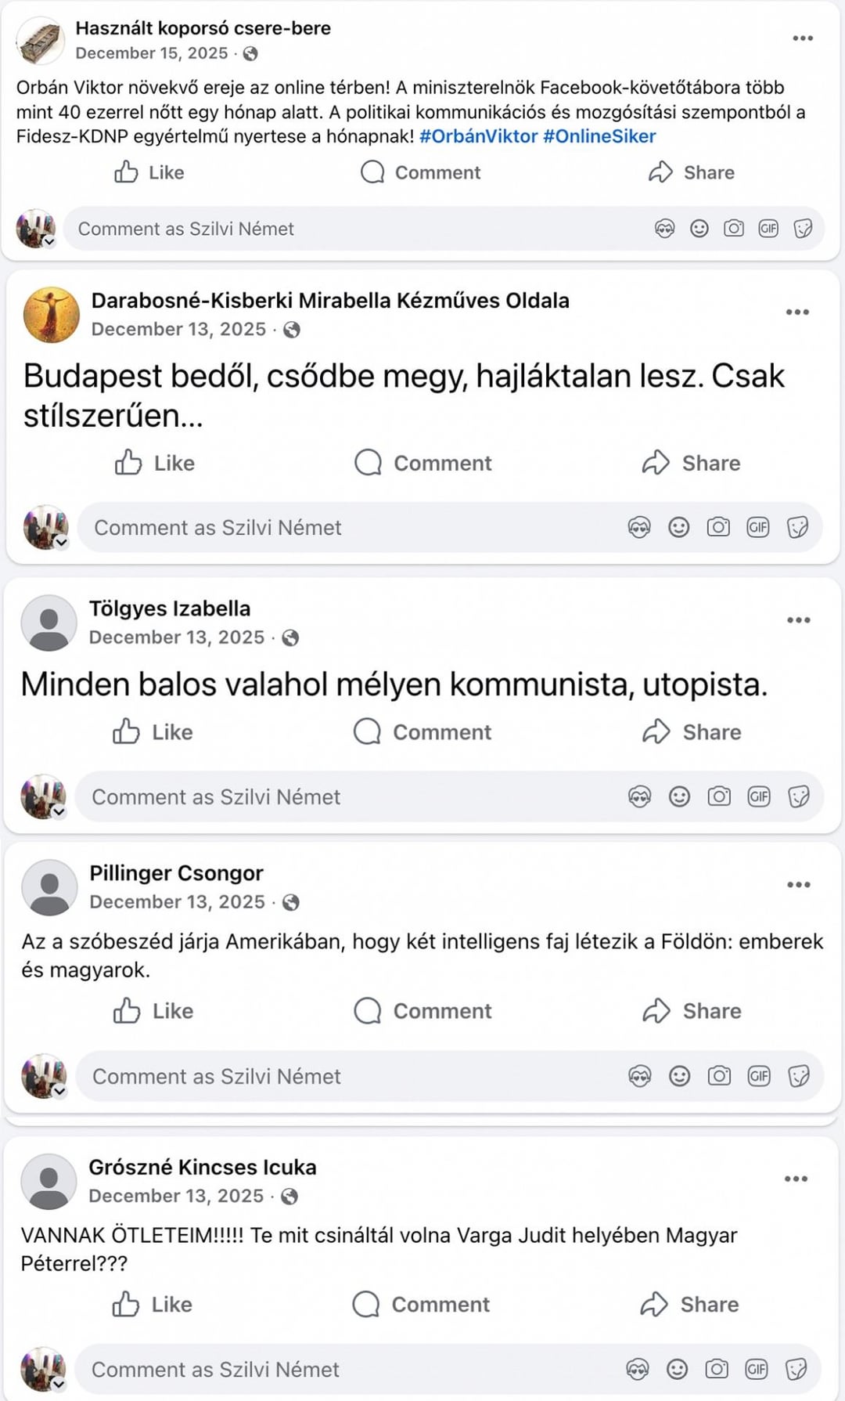
Task: Open Pillinger Csongor's profile name
Action: click(176, 873)
